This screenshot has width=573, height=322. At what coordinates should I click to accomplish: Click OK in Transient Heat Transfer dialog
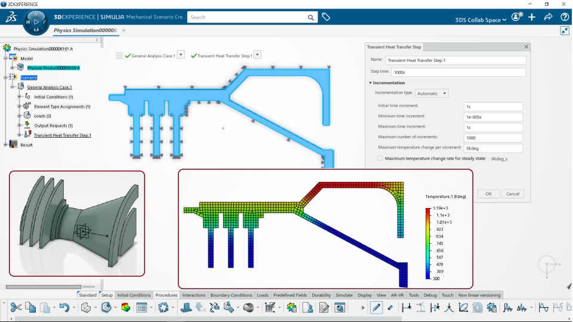pos(489,194)
